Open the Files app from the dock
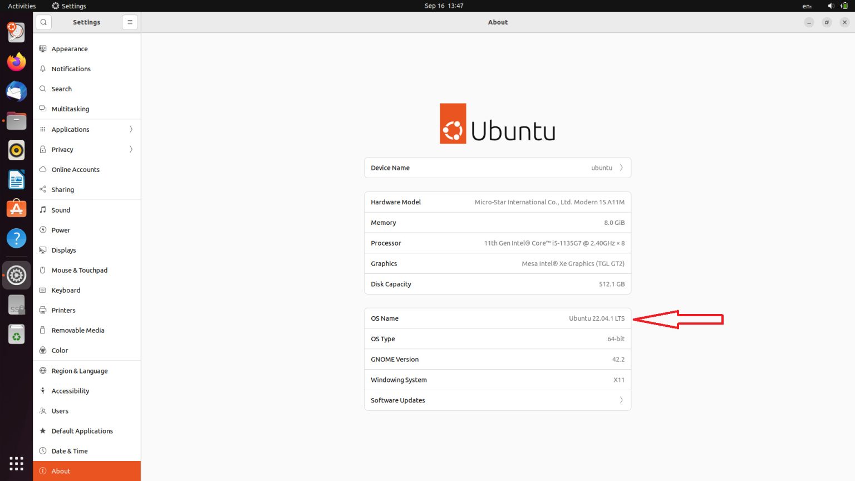The image size is (855, 481). click(16, 121)
